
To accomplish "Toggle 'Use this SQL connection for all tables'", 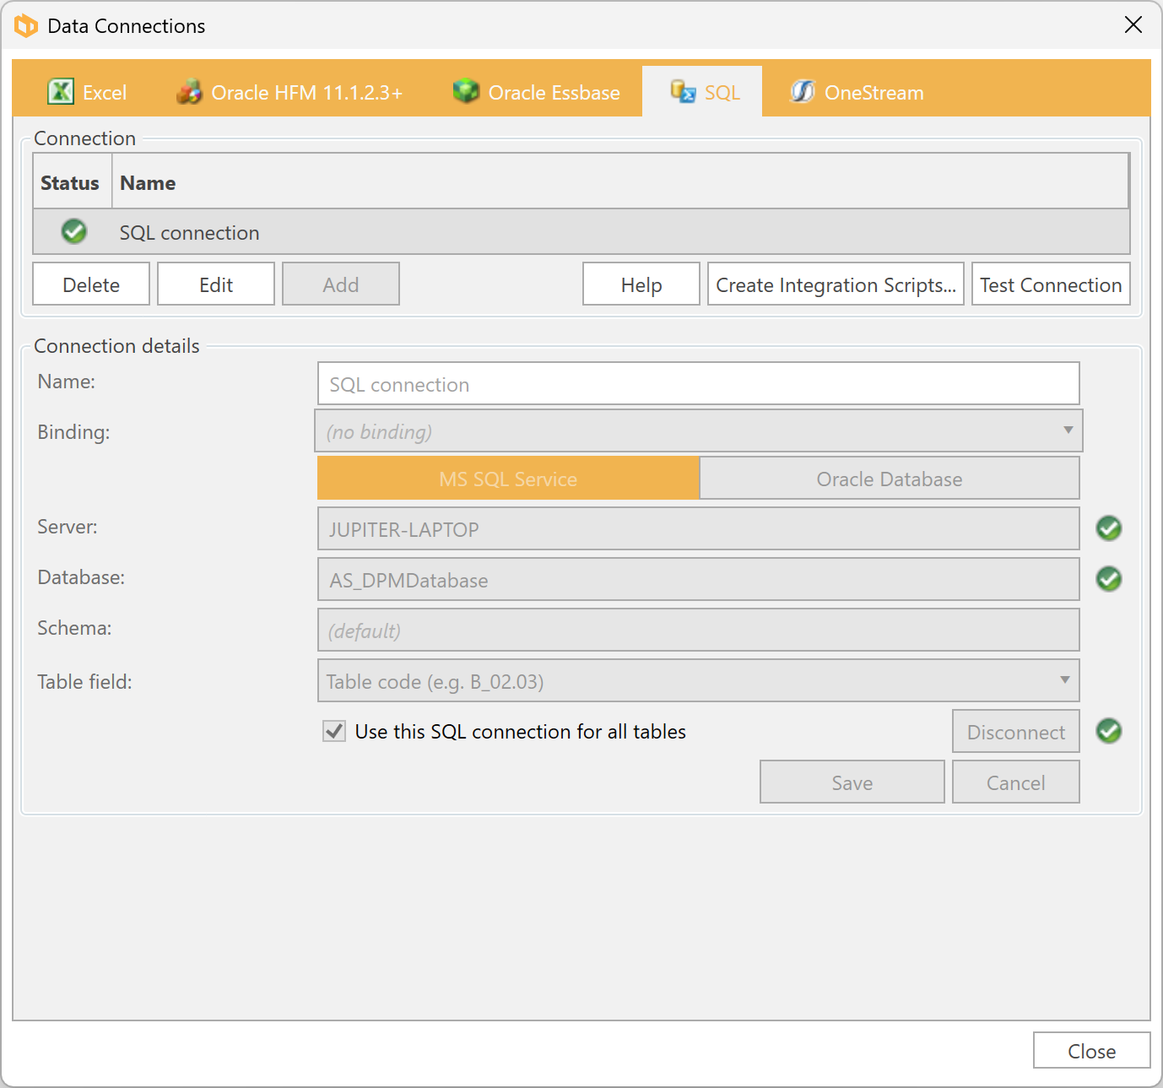I will 335,731.
